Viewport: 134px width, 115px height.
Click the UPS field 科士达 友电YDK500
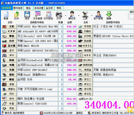click(113, 55)
